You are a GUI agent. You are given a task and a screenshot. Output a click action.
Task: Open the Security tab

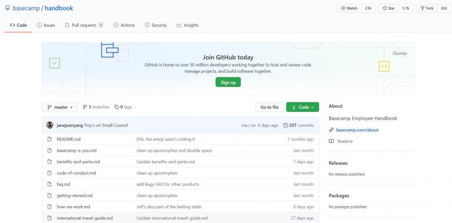(x=156, y=25)
